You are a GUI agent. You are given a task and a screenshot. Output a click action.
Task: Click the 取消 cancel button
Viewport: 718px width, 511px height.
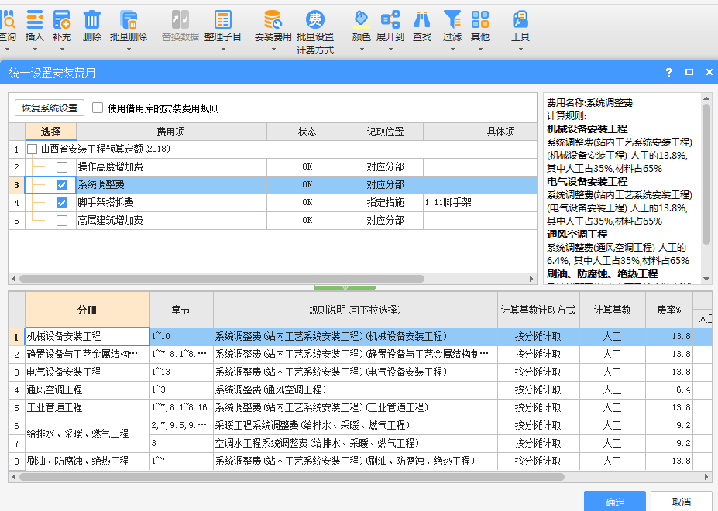coord(681,502)
